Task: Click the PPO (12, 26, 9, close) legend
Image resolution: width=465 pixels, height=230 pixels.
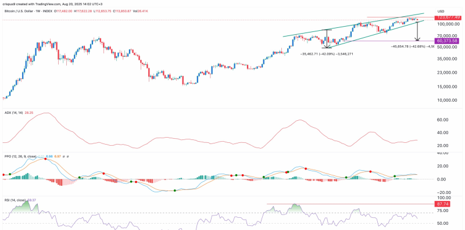Action: pyautogui.click(x=20, y=156)
